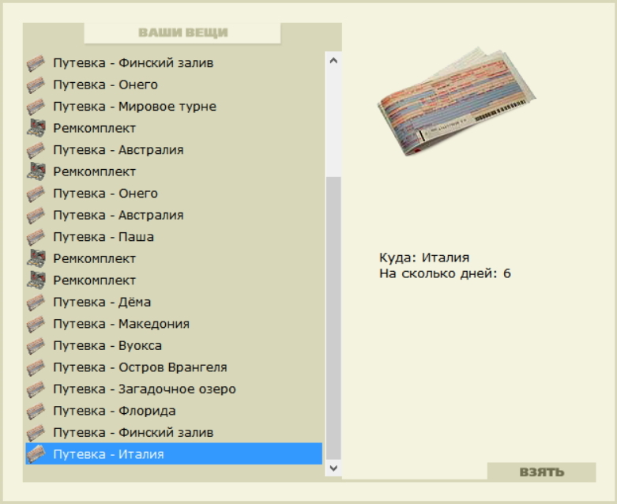Click the highlighted Путевка - Италия text
This screenshot has width=617, height=504.
click(108, 454)
